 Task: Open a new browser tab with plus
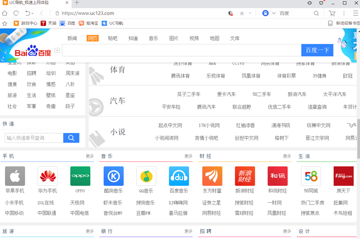tap(77, 3)
